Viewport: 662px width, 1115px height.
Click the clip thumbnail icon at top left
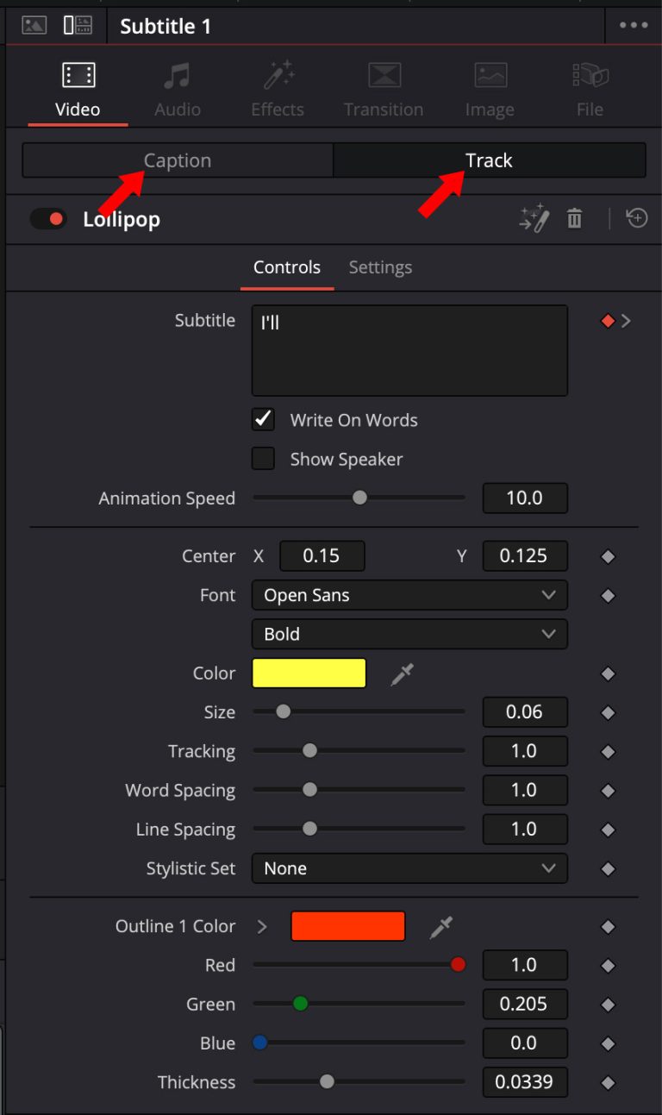33,25
